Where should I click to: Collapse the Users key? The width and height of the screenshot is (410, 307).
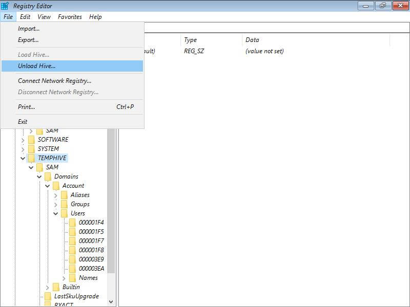pos(56,213)
